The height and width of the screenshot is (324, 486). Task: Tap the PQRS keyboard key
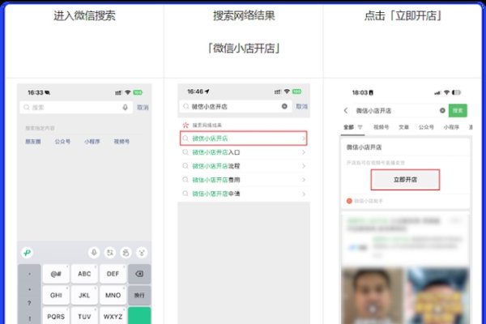click(56, 316)
